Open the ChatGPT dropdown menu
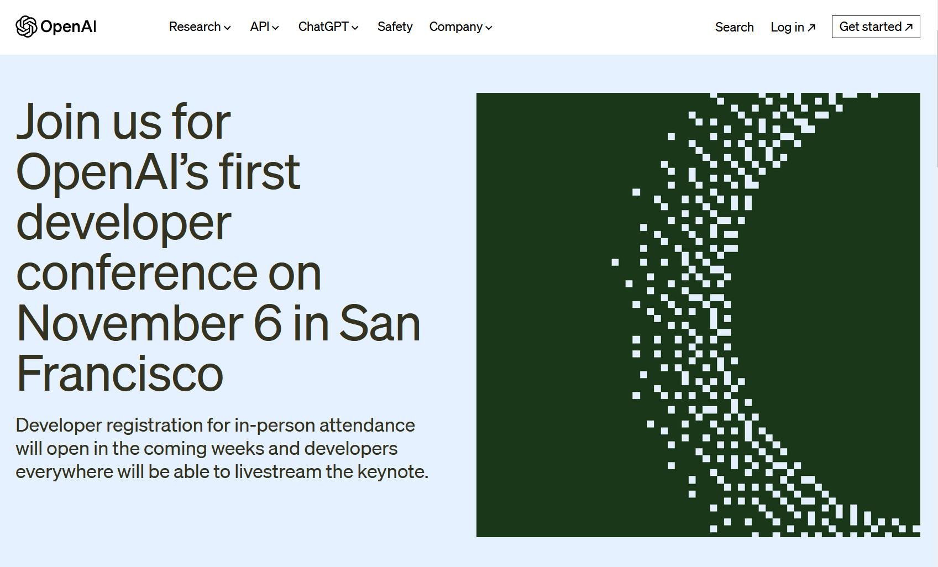The height and width of the screenshot is (567, 938). tap(328, 27)
